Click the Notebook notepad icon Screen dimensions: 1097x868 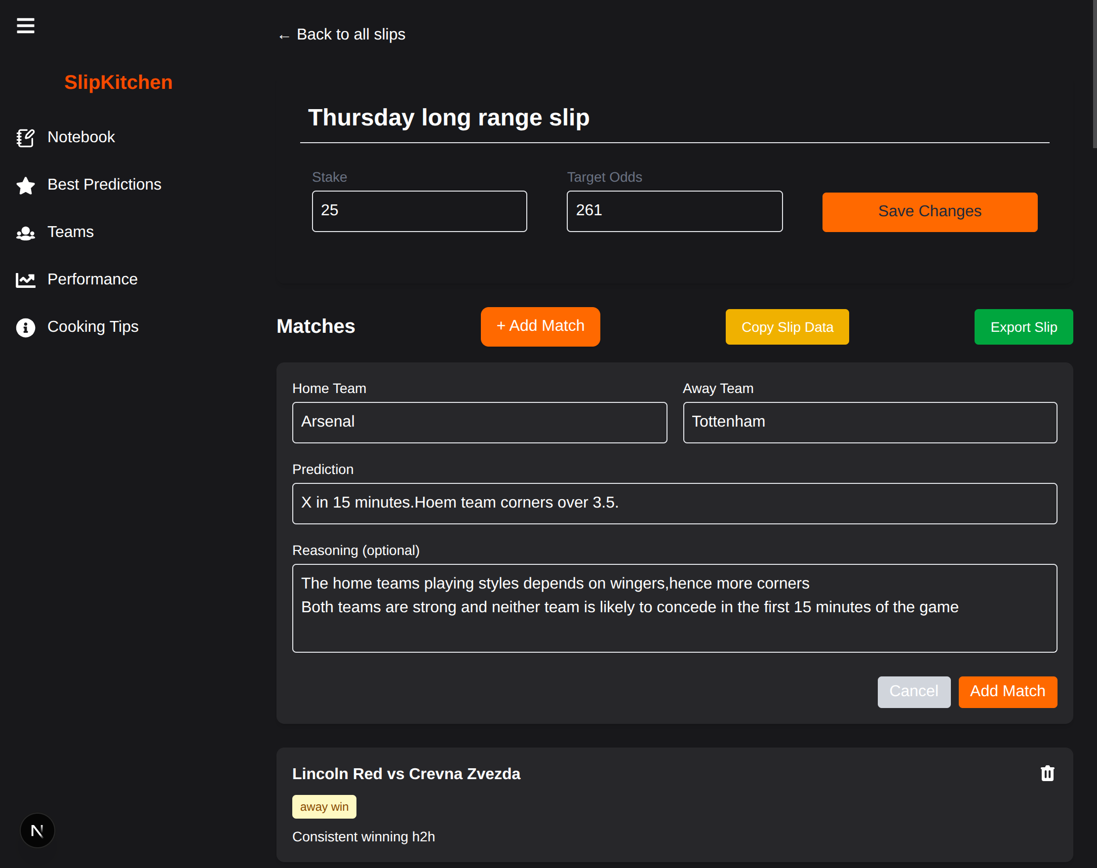click(x=25, y=137)
